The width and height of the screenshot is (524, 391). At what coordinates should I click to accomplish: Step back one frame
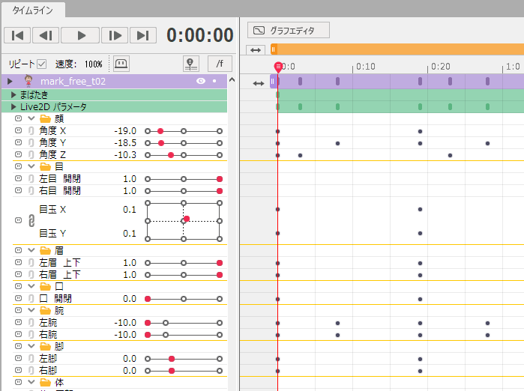click(45, 35)
